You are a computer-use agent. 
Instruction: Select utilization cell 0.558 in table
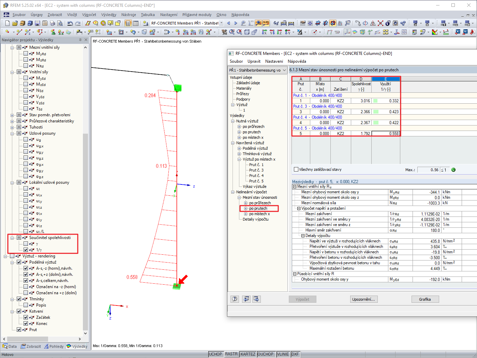click(386, 134)
